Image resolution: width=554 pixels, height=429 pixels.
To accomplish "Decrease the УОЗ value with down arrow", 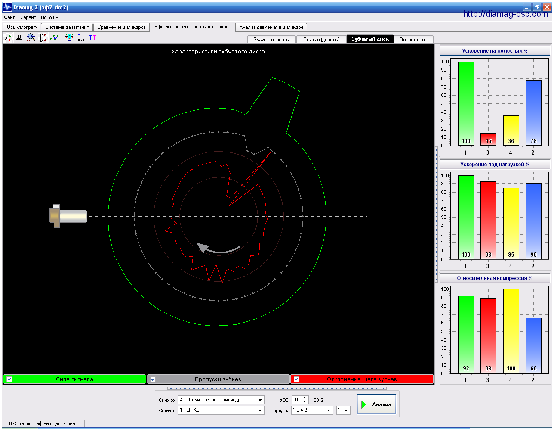I will 305,402.
